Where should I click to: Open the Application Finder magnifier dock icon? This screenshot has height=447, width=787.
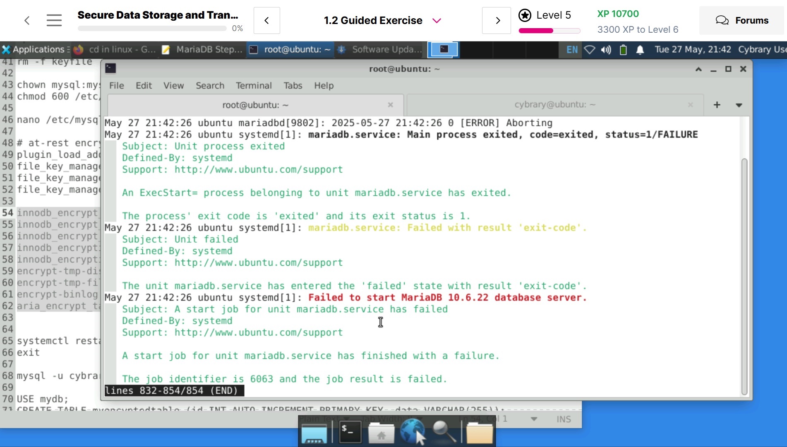point(444,432)
